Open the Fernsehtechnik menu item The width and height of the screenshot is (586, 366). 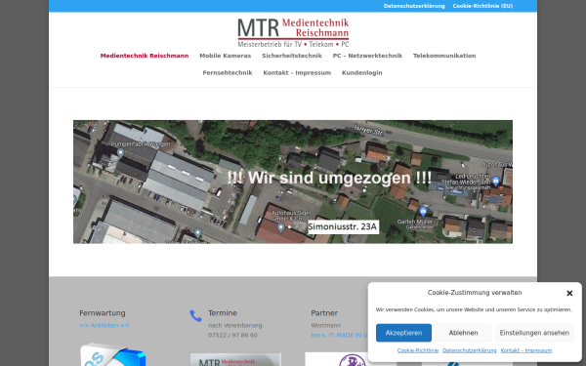(228, 73)
